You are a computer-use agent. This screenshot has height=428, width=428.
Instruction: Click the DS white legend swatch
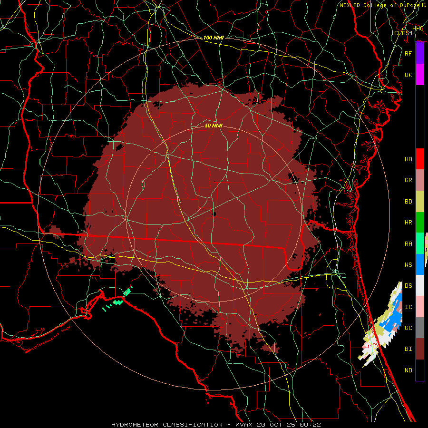(420, 285)
